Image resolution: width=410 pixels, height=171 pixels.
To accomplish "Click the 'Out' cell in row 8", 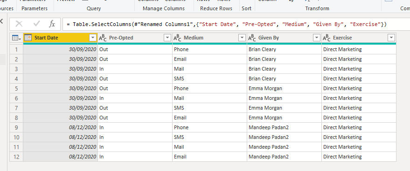I will click(x=135, y=118).
